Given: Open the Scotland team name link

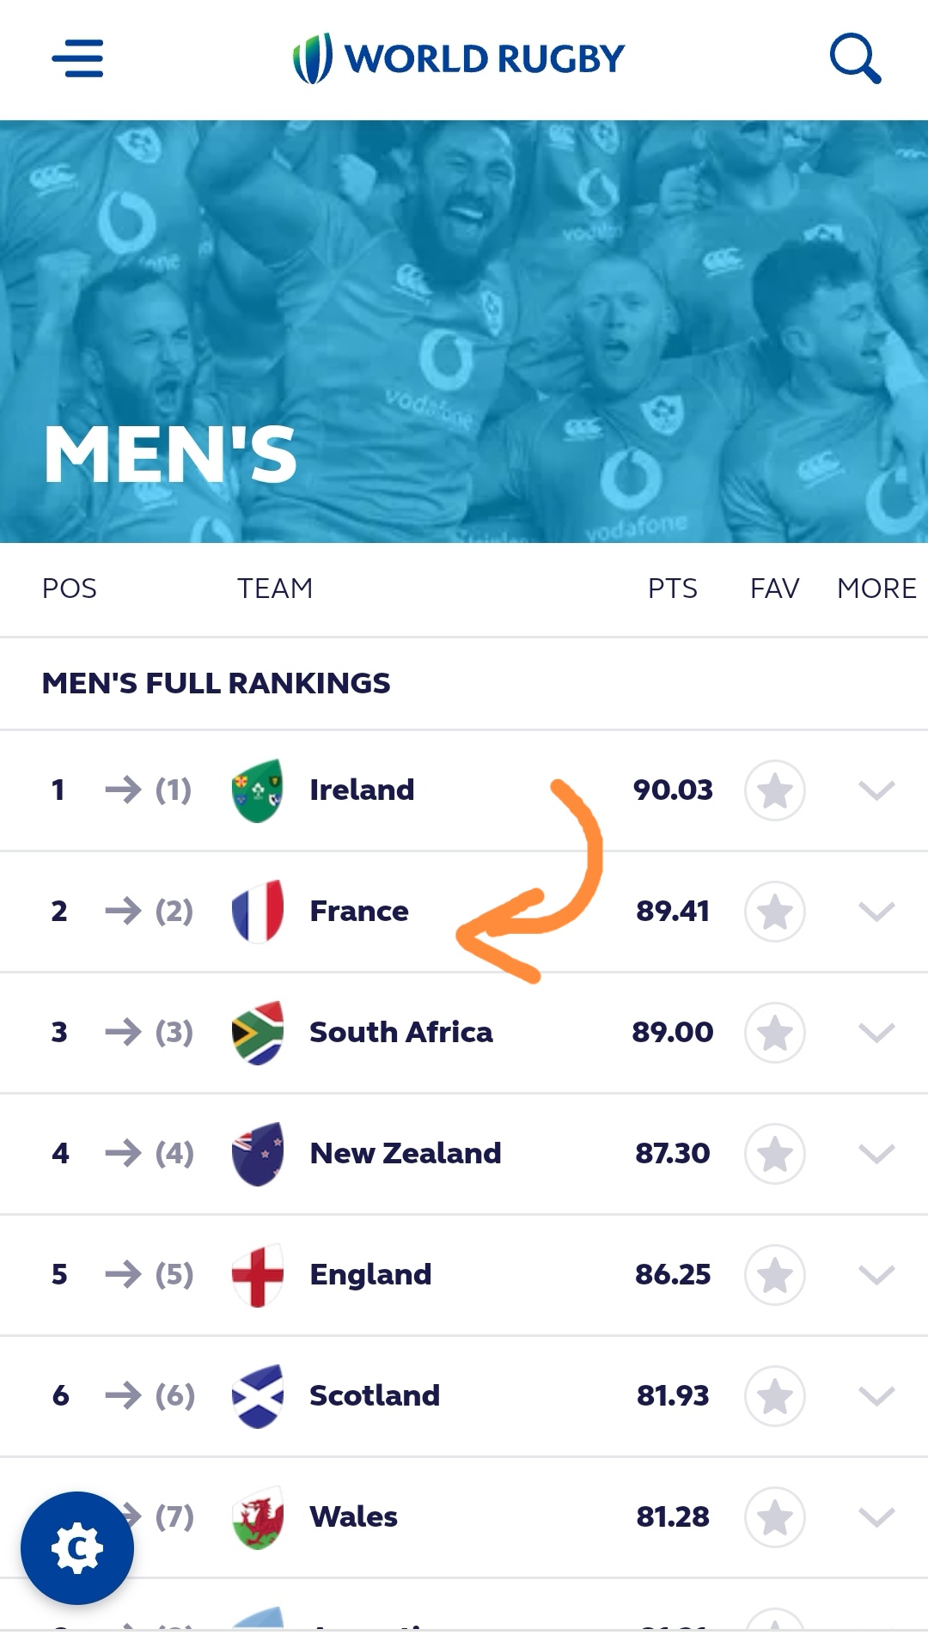Looking at the screenshot, I should (x=375, y=1396).
